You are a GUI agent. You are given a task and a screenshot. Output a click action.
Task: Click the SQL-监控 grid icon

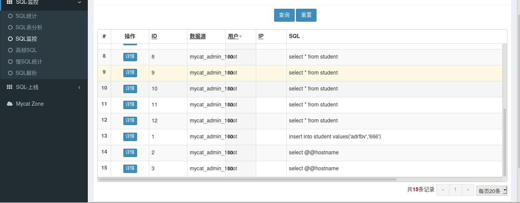(10, 2)
